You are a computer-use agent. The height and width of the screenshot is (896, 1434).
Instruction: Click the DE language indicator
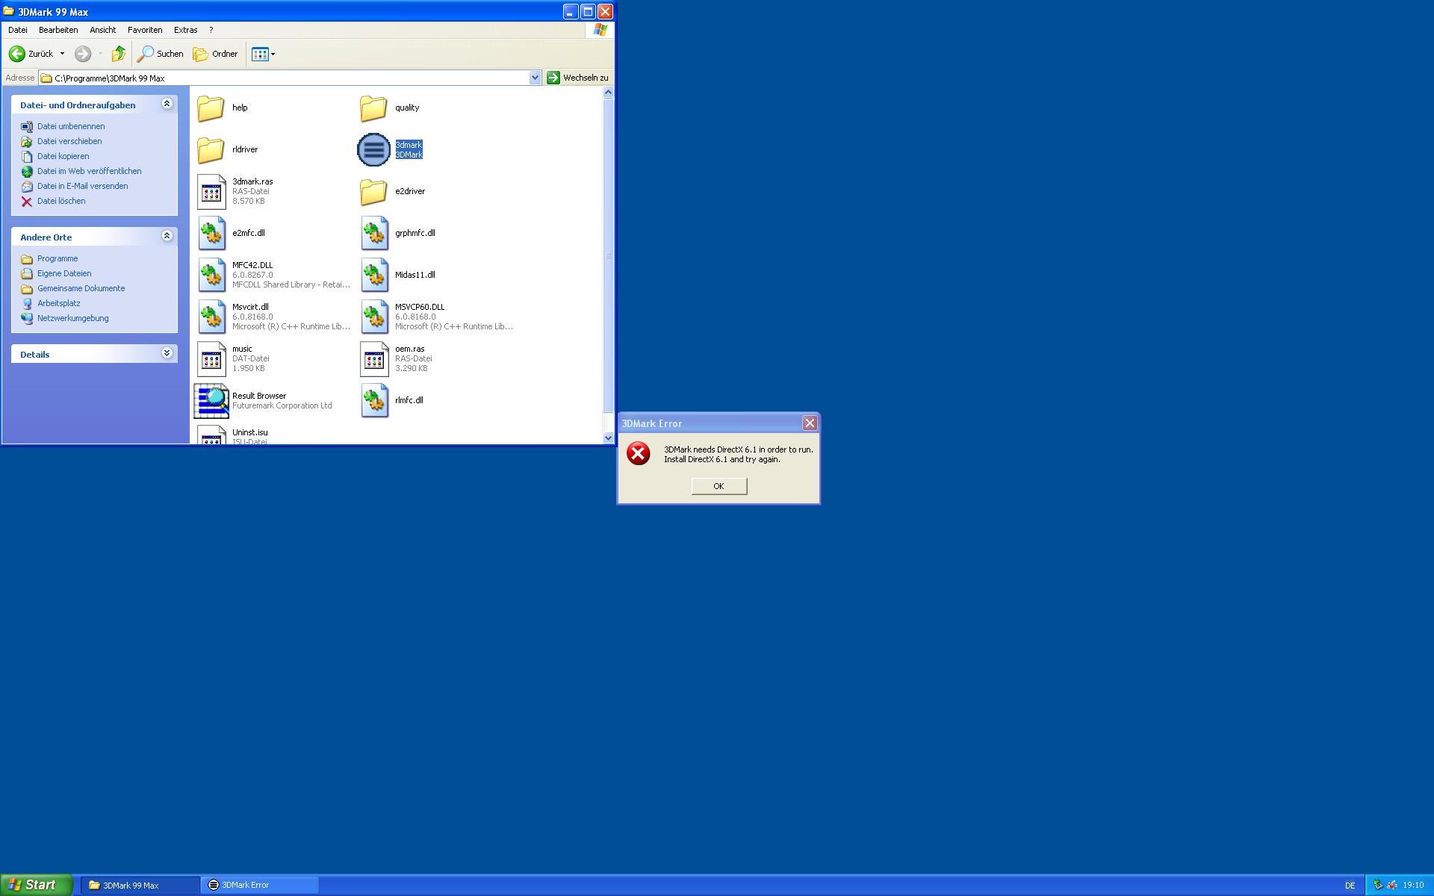click(1350, 886)
